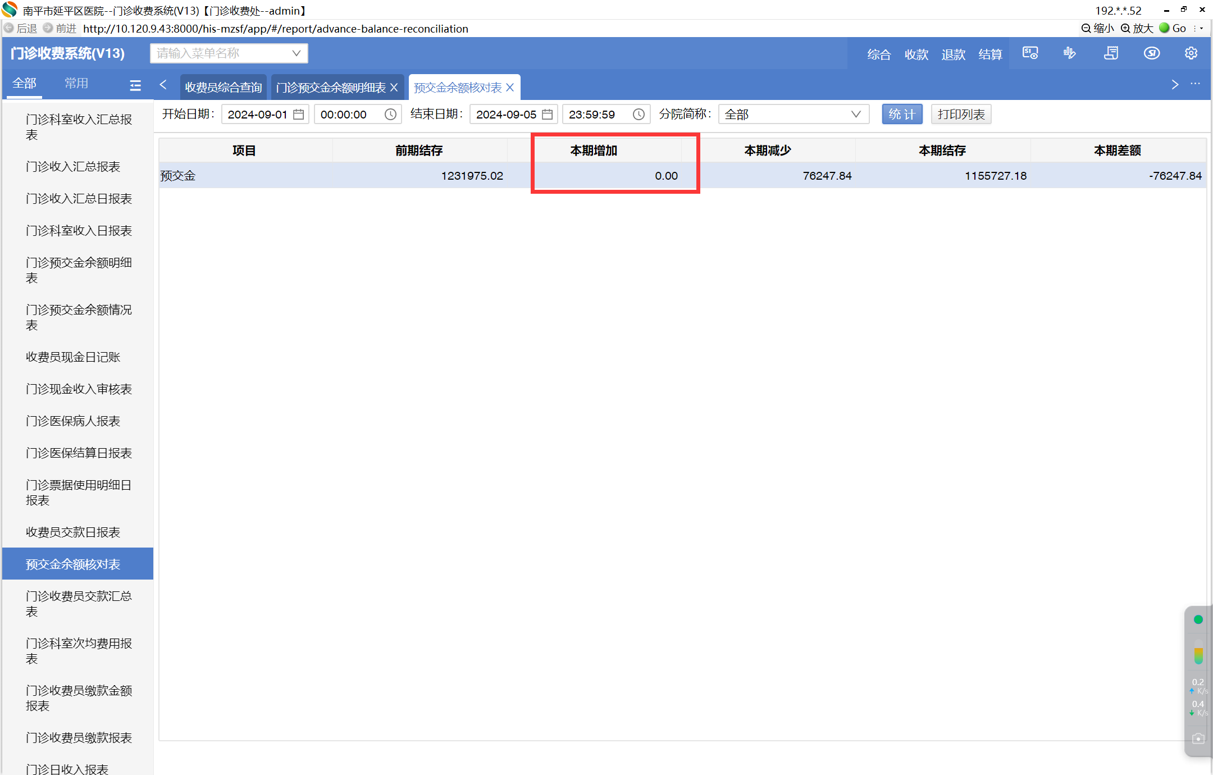Click the 统计 button
Viewport: 1213px width, 775px height.
901,115
